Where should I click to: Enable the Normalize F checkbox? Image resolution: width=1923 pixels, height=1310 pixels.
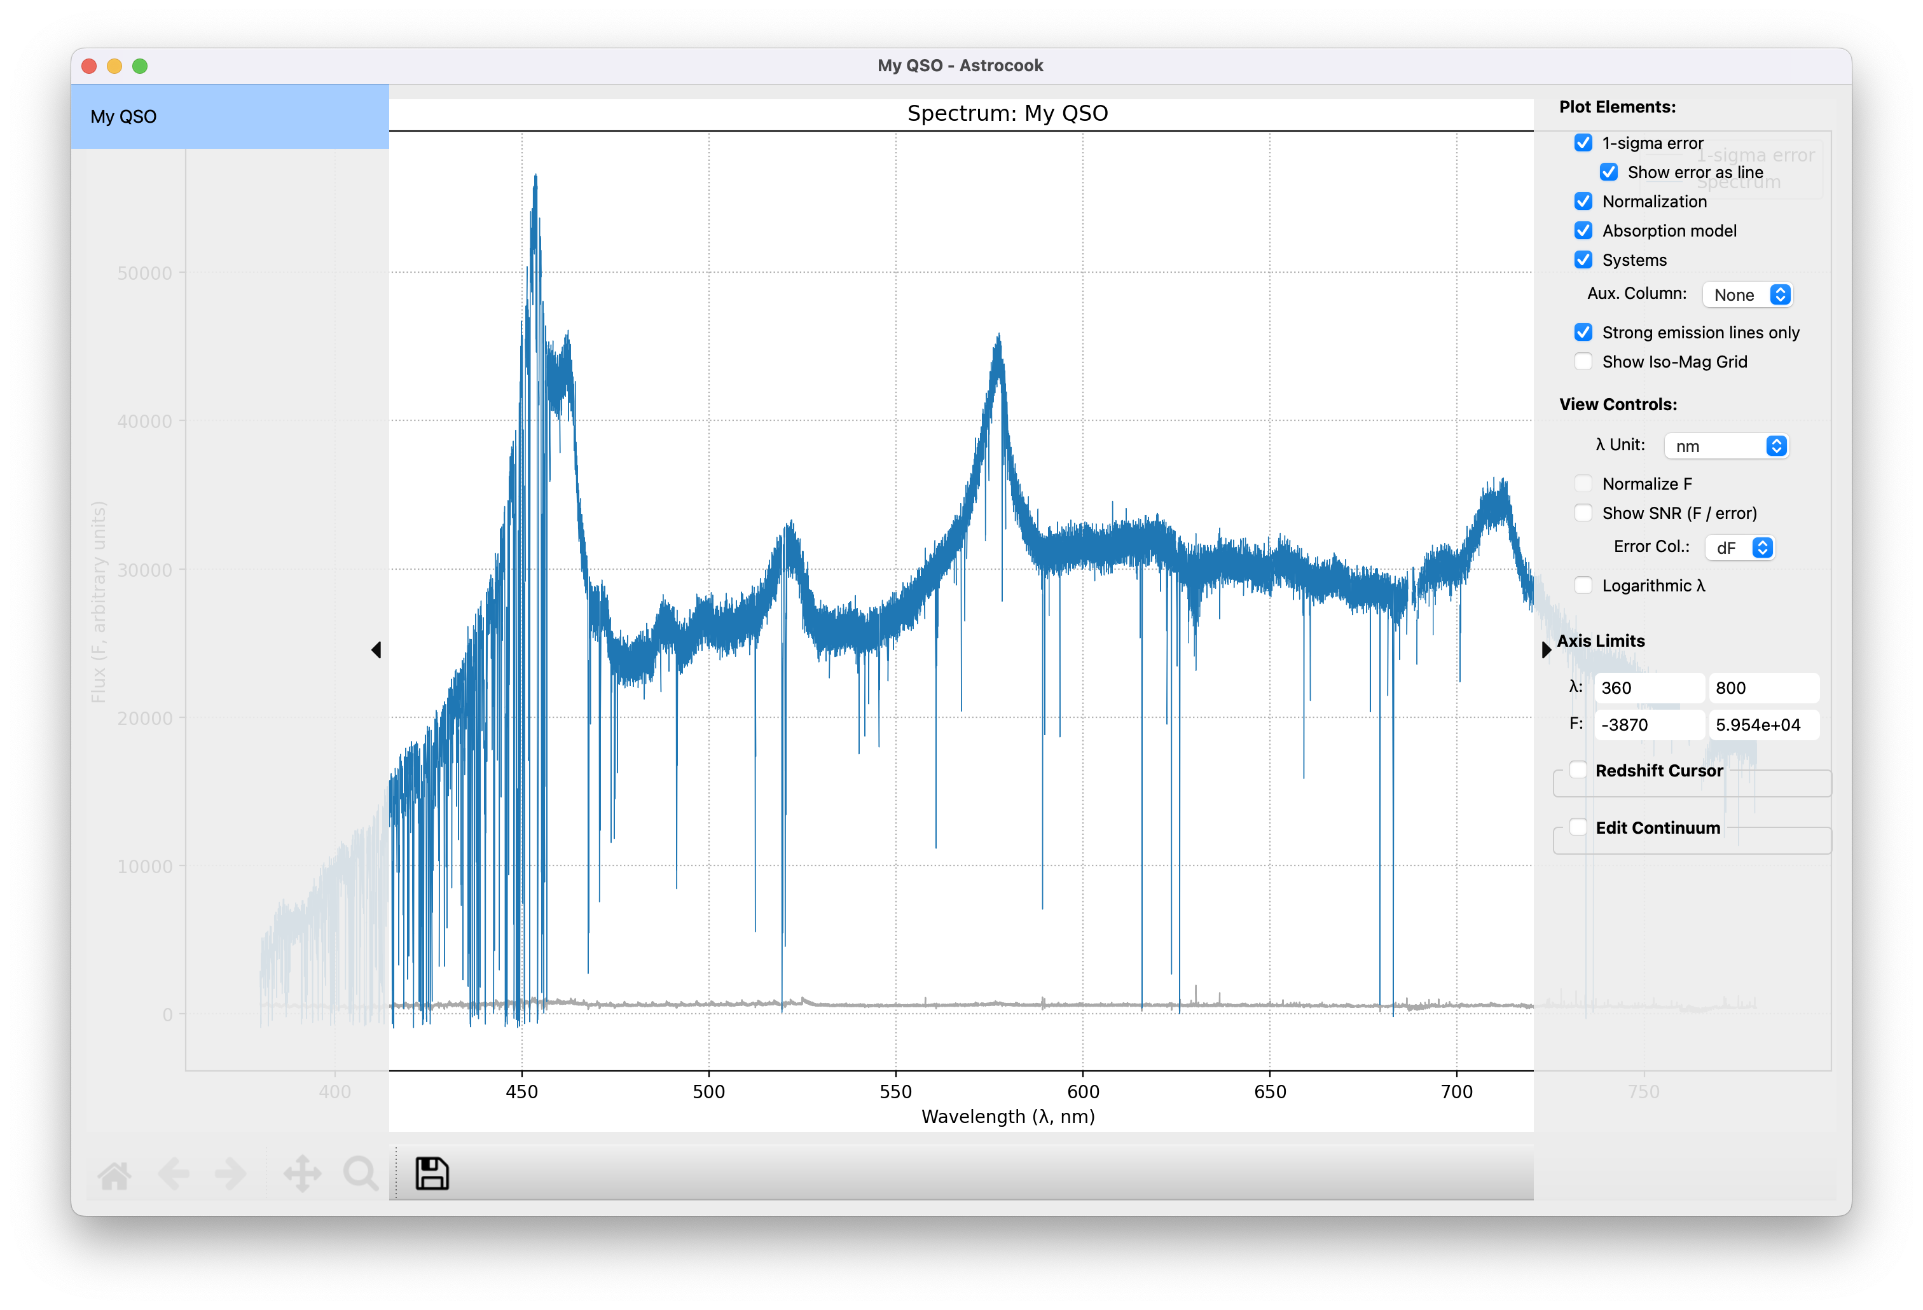click(x=1583, y=483)
